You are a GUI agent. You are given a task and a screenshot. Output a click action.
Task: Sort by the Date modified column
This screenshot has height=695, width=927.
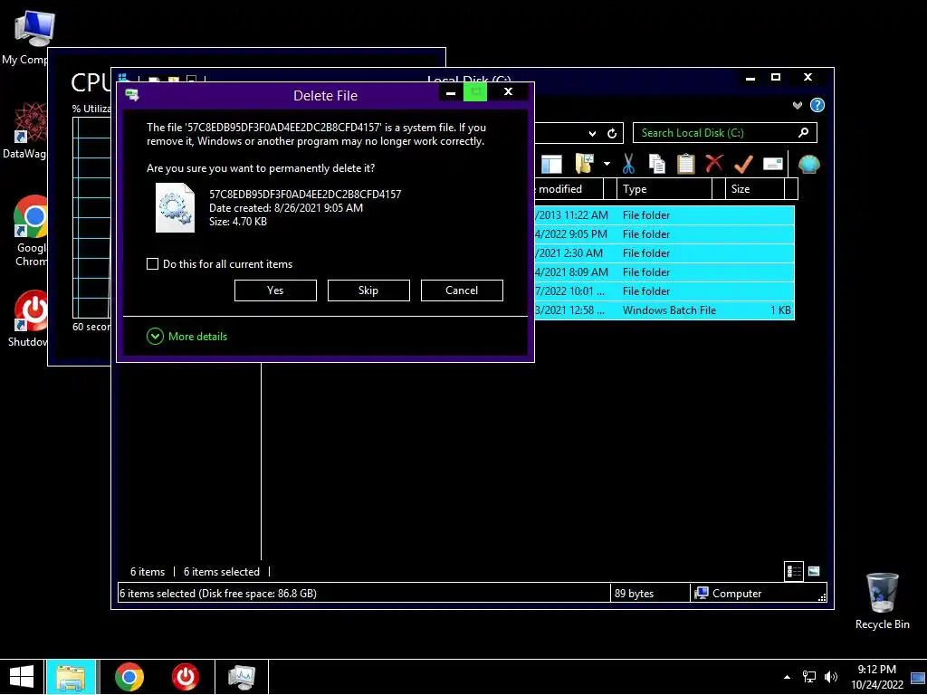pyautogui.click(x=569, y=189)
